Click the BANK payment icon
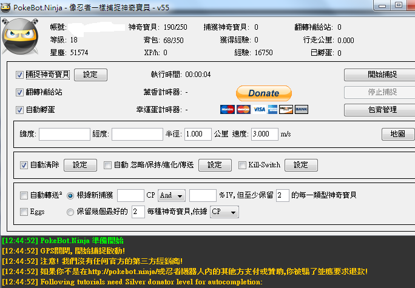This screenshot has width=415, height=288. tap(302, 109)
